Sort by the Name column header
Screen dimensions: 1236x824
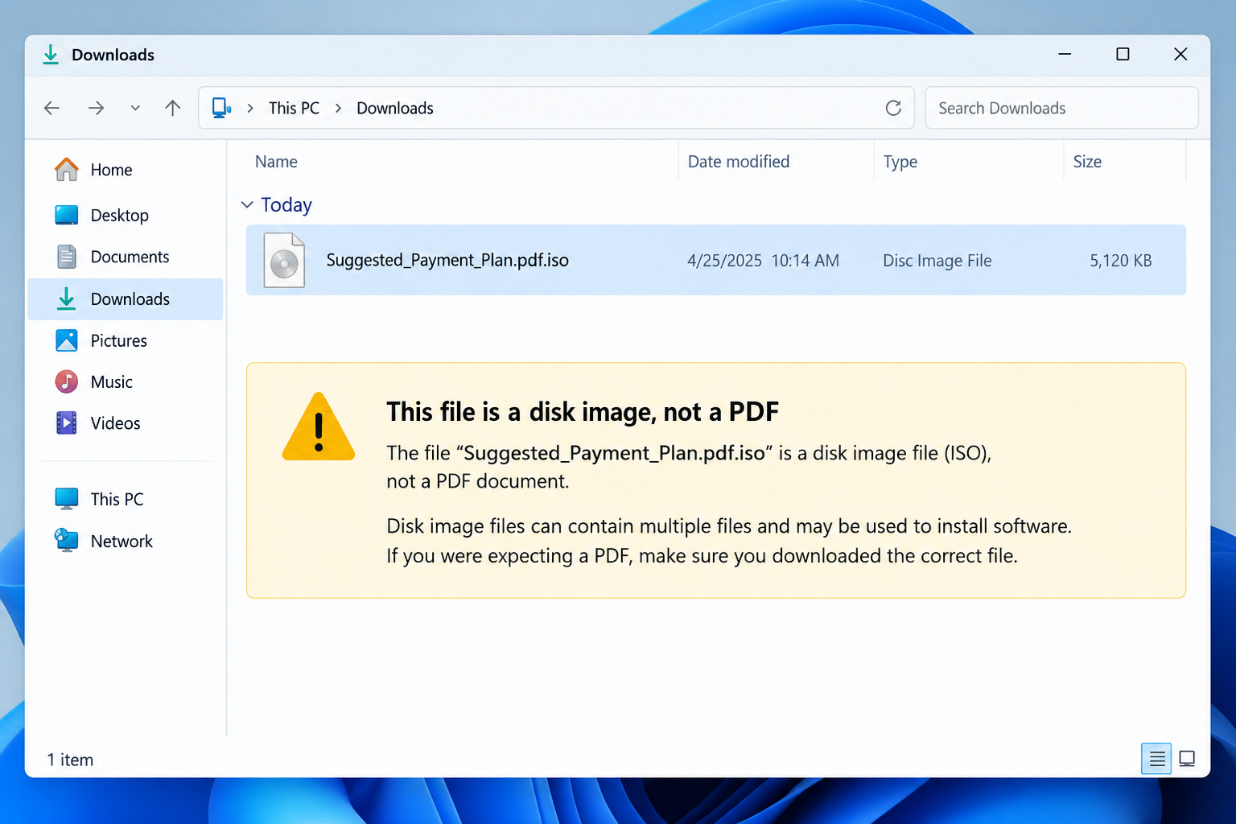pyautogui.click(x=276, y=162)
